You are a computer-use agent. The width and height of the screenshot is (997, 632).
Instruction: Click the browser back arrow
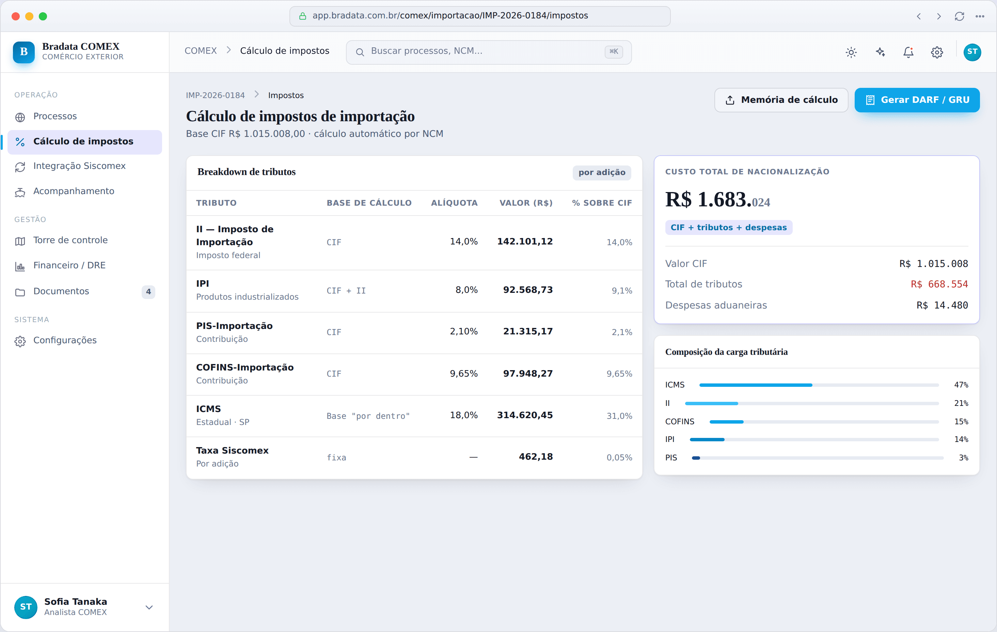[919, 16]
